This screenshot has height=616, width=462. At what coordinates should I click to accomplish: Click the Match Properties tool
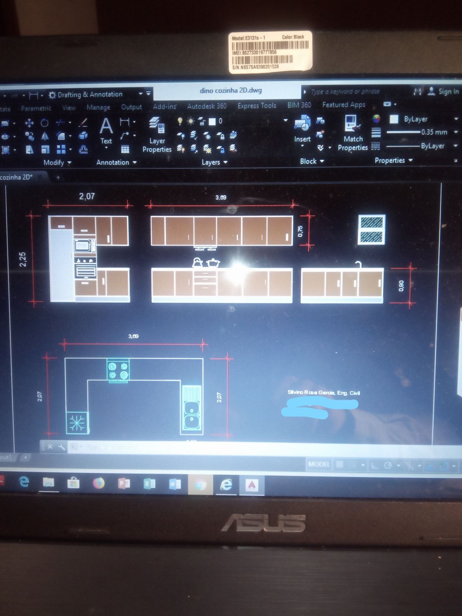(353, 133)
